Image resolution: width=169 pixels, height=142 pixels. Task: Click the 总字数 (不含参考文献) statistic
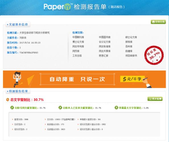click(x=60, y=119)
